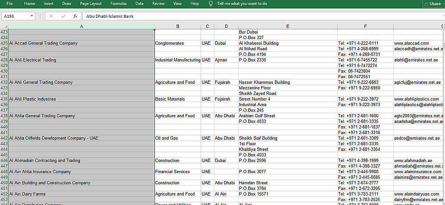The height and width of the screenshot is (205, 445).
Task: Click the Enter checkmark formula bar icon
Action: pos(63,16)
